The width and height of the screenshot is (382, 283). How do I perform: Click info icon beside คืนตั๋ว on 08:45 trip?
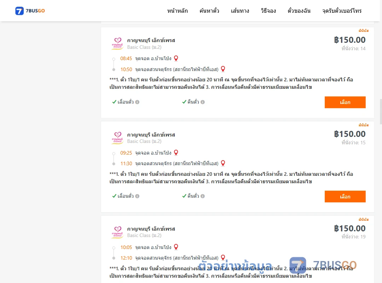[203, 102]
